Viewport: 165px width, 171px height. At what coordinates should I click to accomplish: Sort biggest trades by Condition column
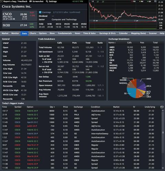[96, 107]
